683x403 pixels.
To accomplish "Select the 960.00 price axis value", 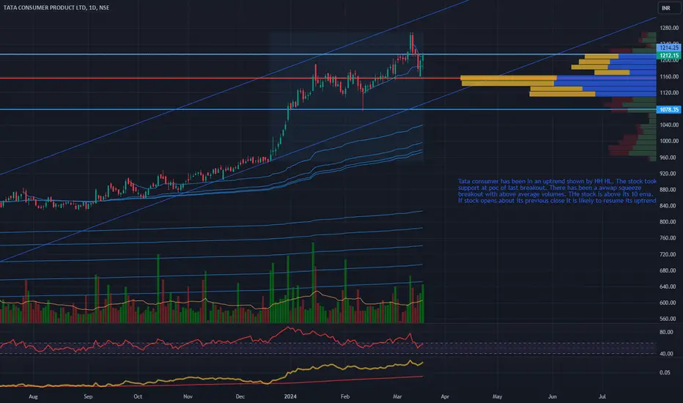I will [669, 158].
